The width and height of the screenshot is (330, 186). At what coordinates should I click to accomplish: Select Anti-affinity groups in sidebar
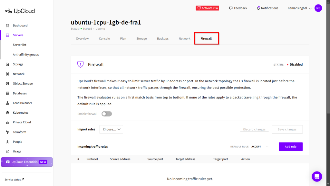click(x=26, y=55)
